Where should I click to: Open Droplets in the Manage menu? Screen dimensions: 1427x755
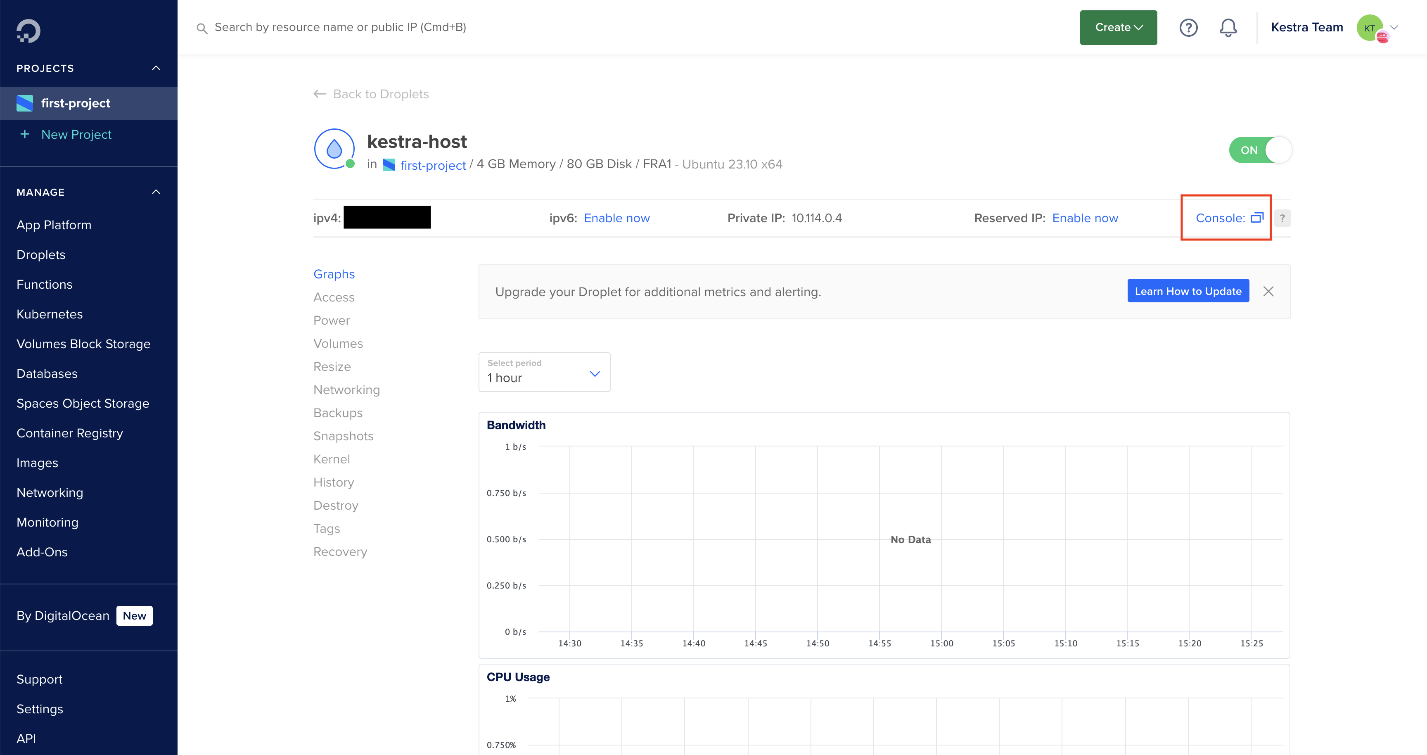[x=41, y=255]
